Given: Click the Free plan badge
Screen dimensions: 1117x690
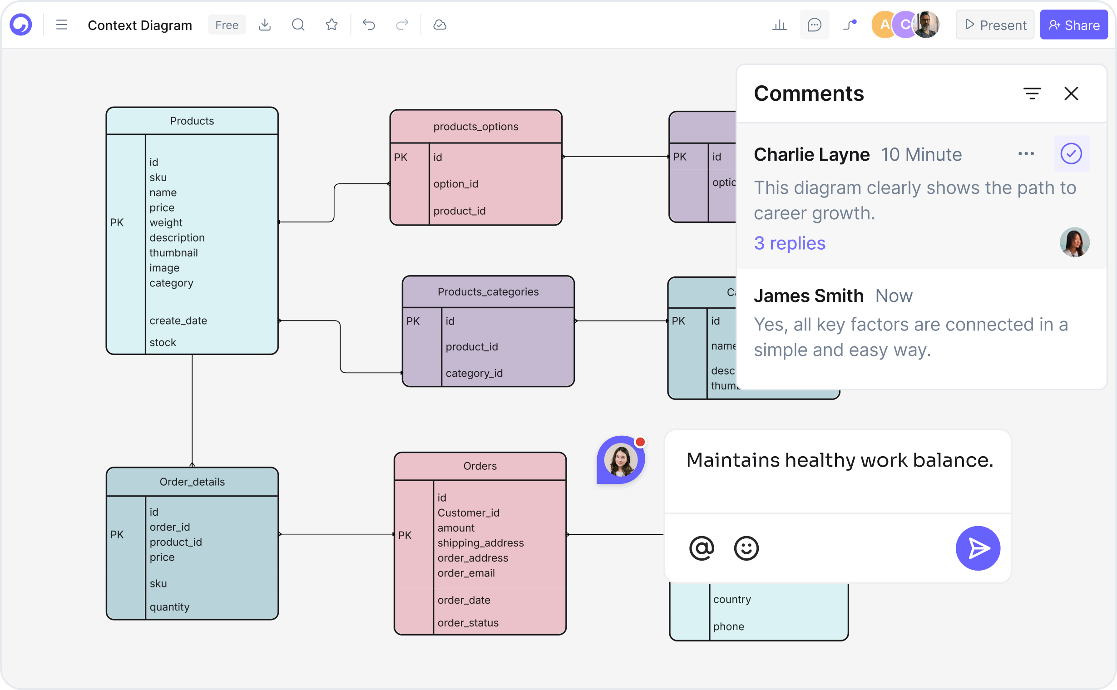Looking at the screenshot, I should [x=227, y=25].
